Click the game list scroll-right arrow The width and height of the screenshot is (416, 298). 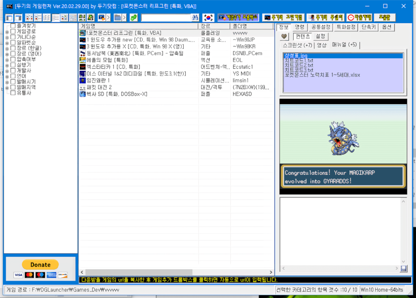[271, 272]
